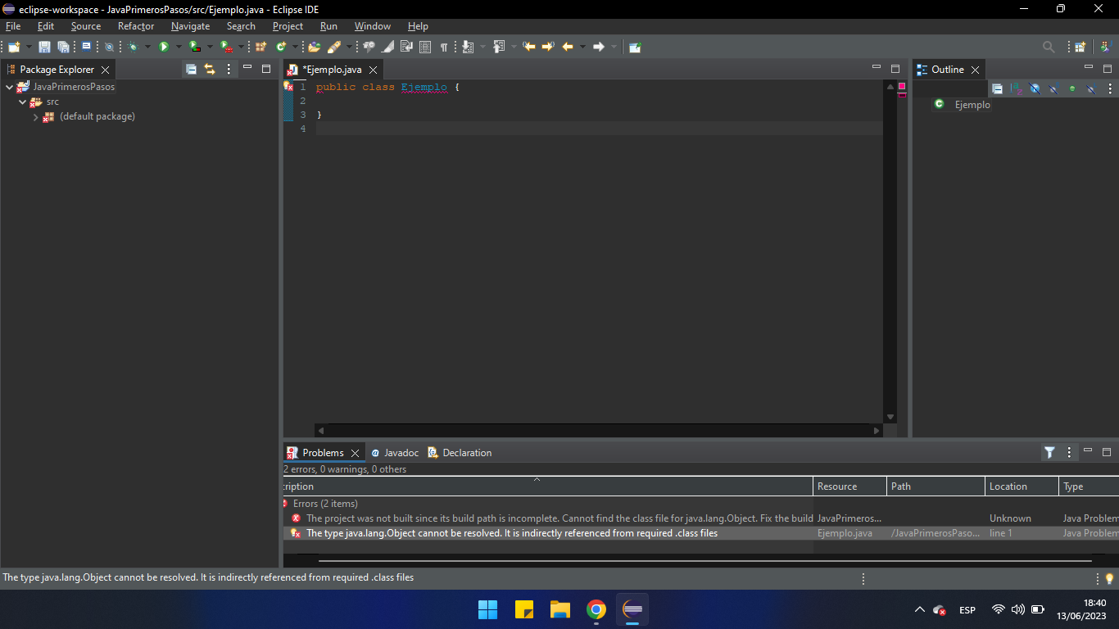1119x629 pixels.
Task: Click the Forward navigation arrow in toolbar
Action: point(599,47)
